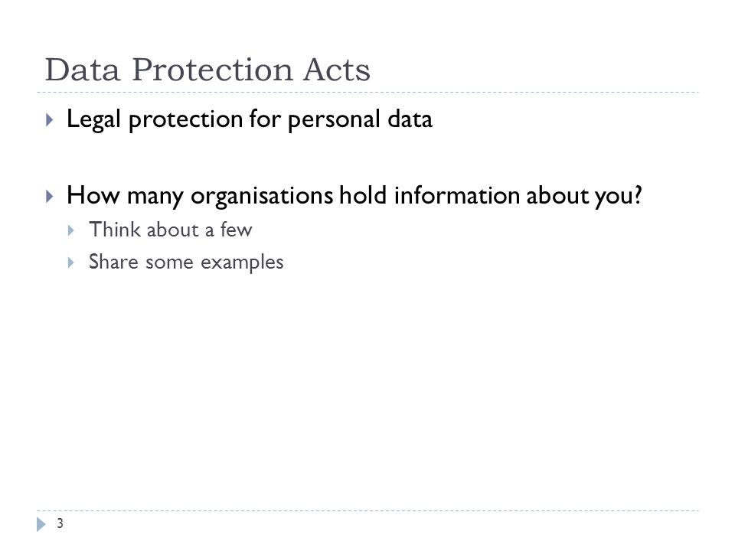This screenshot has height=551, width=735.
Task: Click the dashed divider line under the title
Action: 367,93
